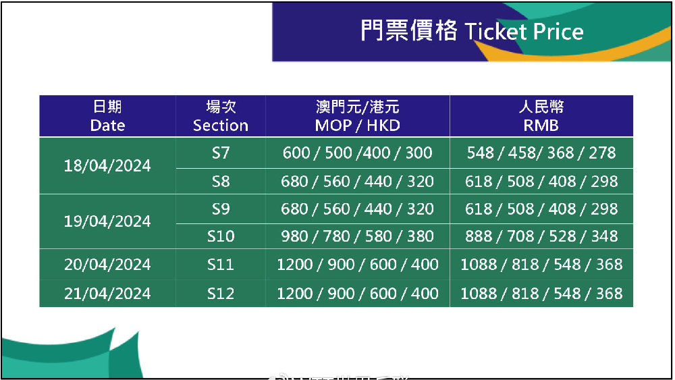Select the S11 section cell
The height and width of the screenshot is (380, 675).
(x=221, y=264)
